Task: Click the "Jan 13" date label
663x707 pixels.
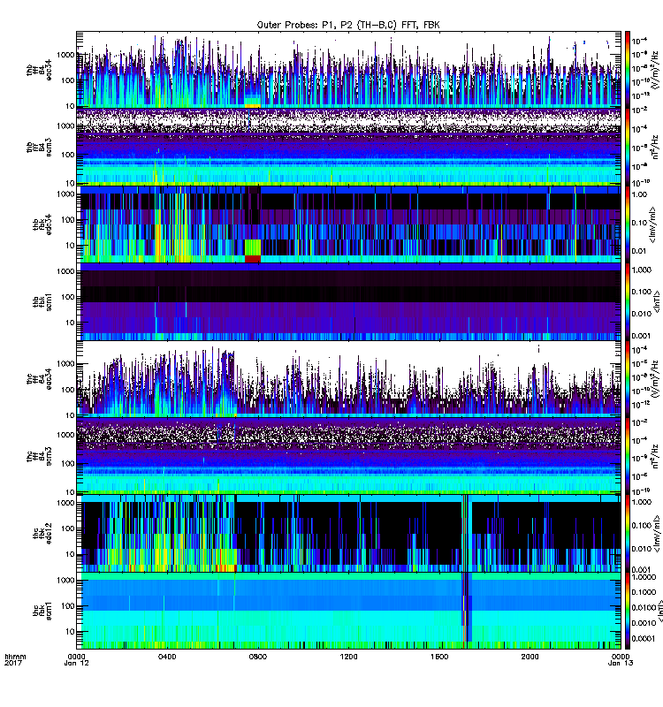Action: [x=621, y=663]
